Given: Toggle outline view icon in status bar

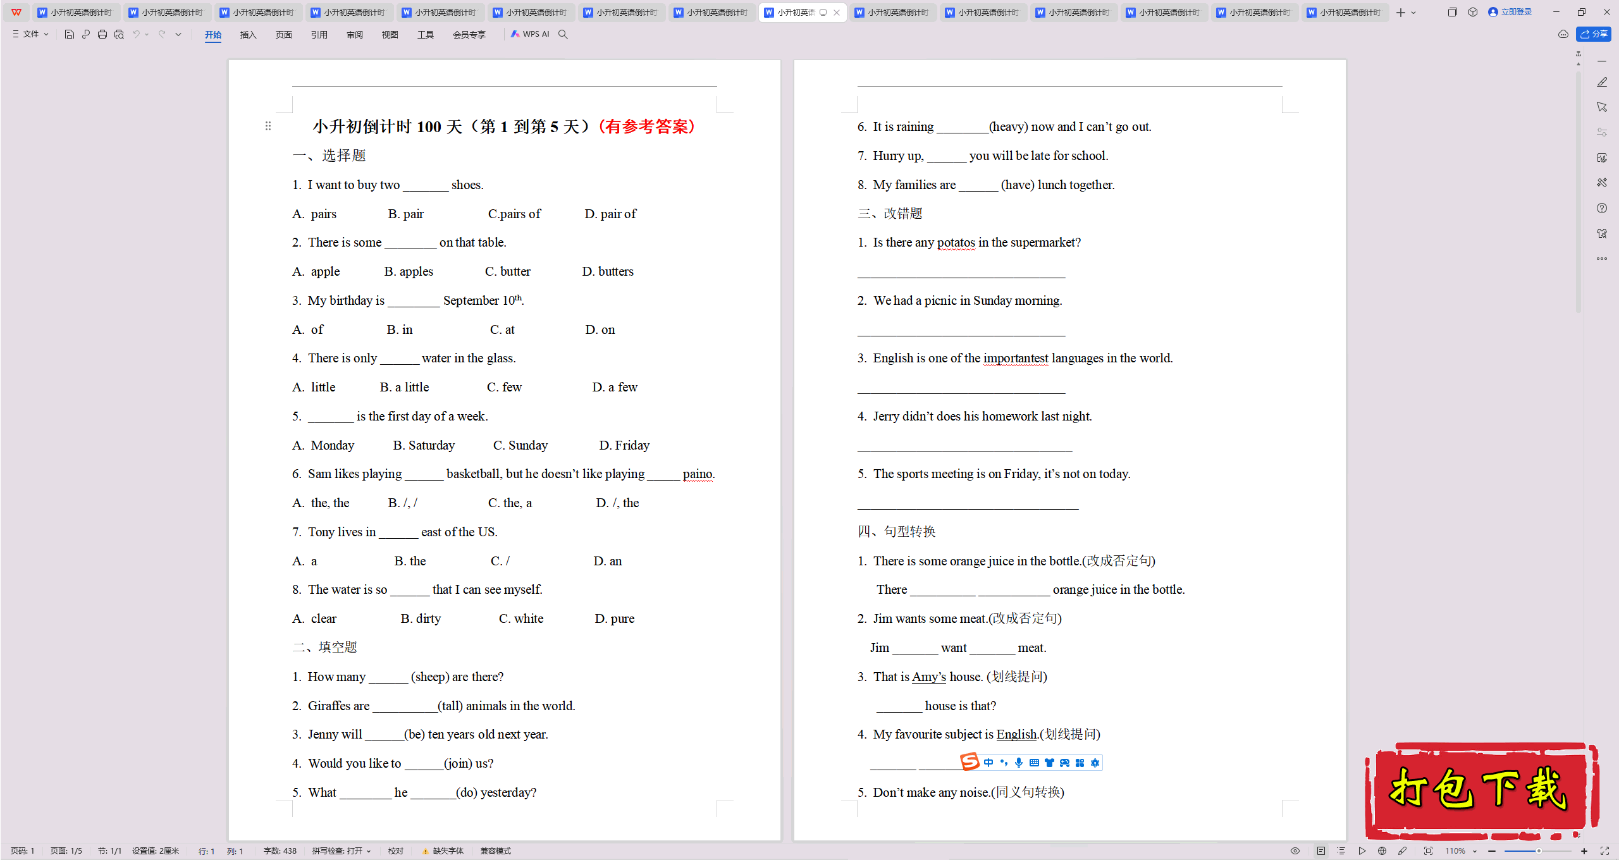Looking at the screenshot, I should (x=1341, y=851).
